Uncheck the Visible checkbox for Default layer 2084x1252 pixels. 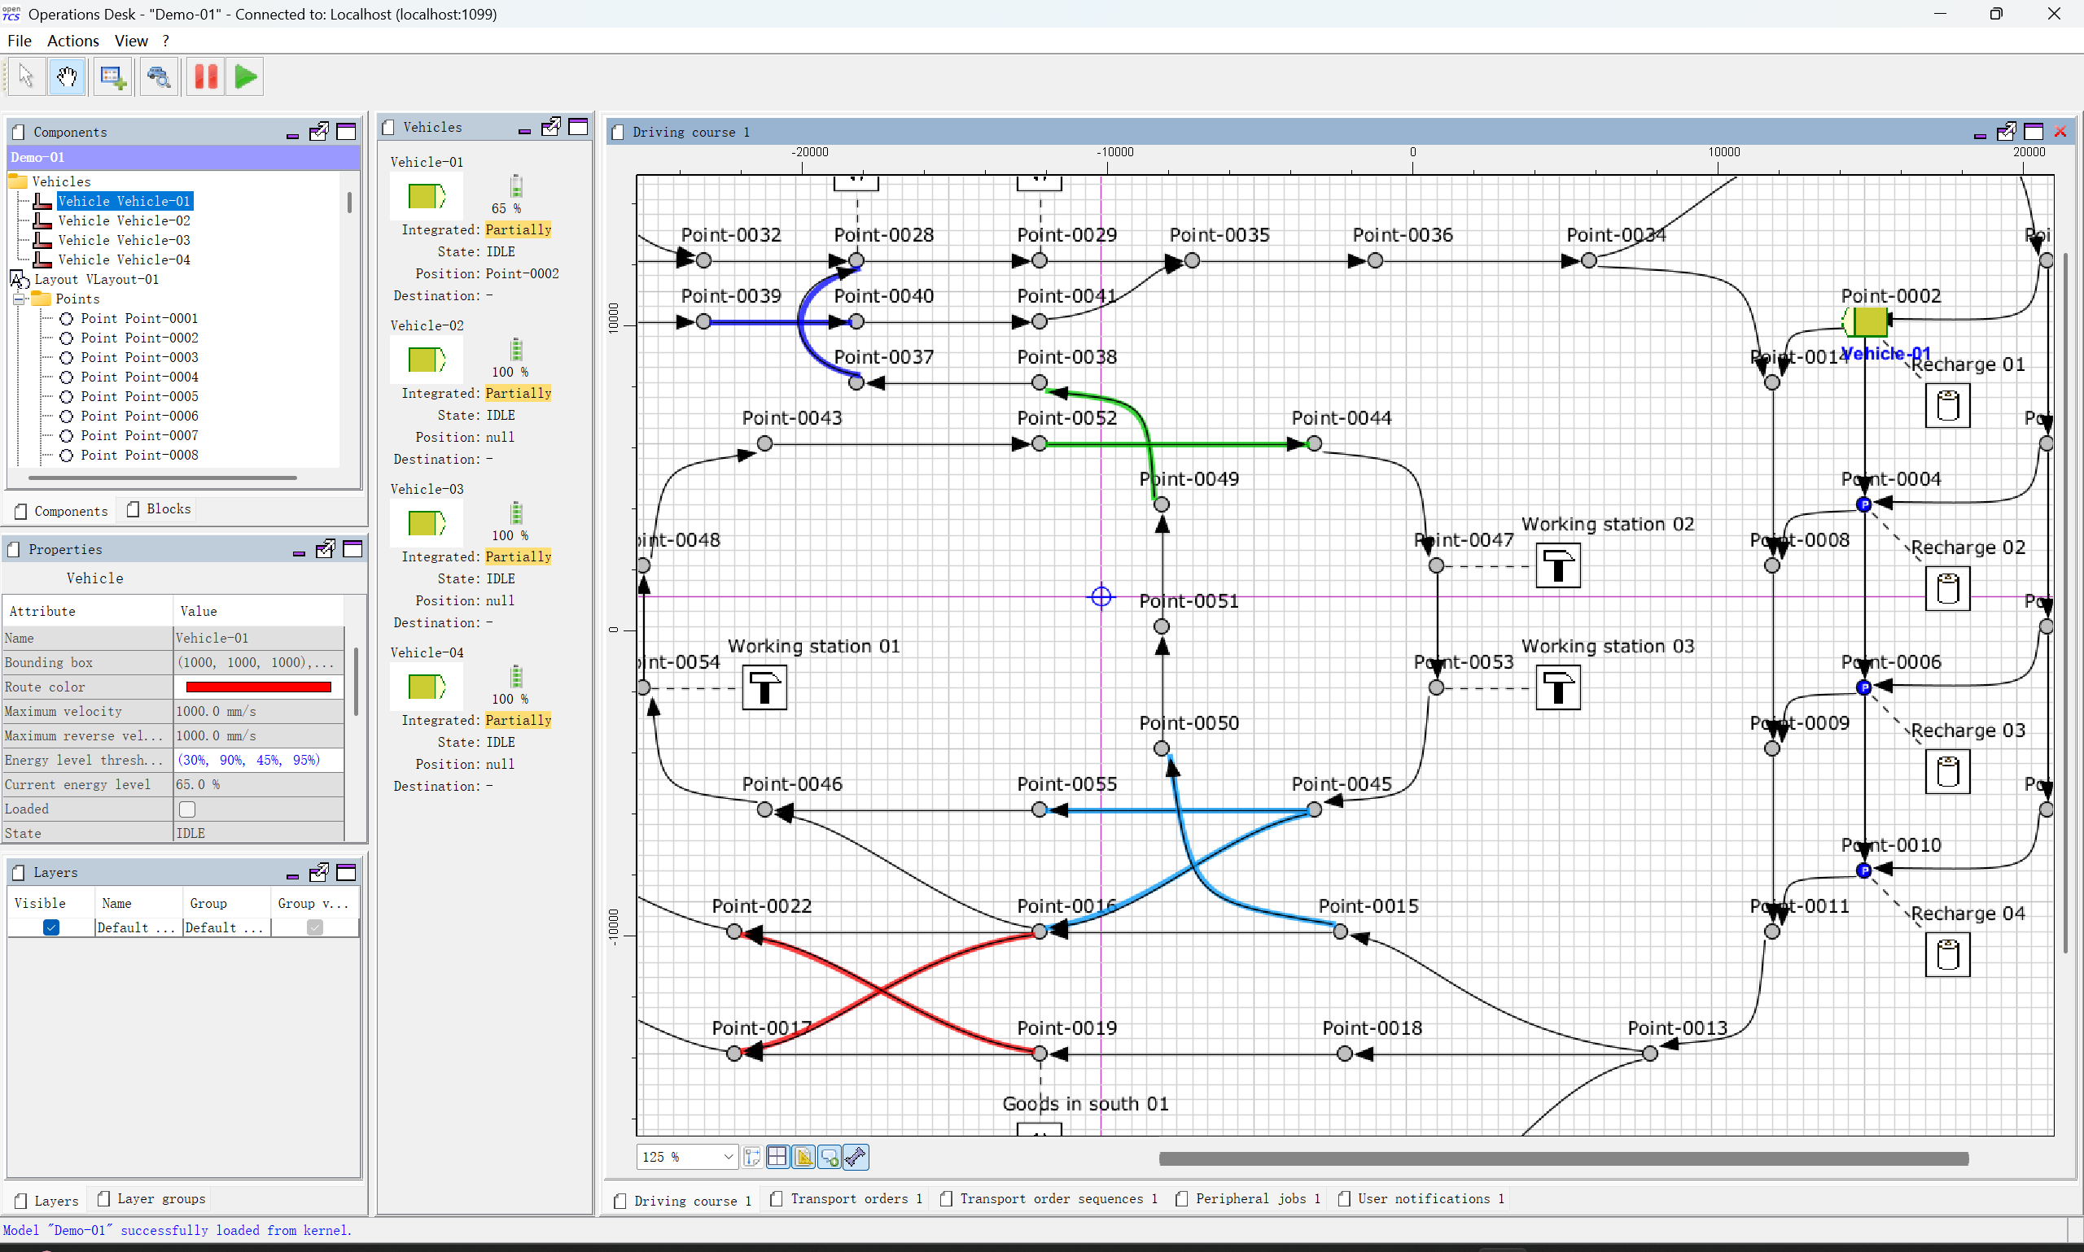pos(50,927)
